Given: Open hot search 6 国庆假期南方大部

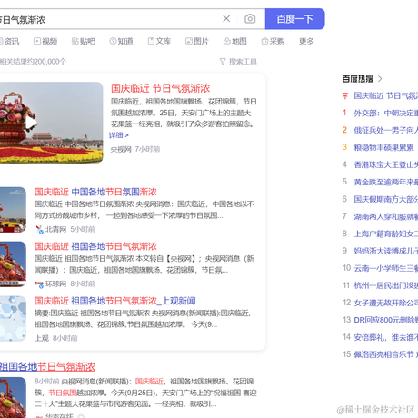Looking at the screenshot, I should pyautogui.click(x=386, y=199).
